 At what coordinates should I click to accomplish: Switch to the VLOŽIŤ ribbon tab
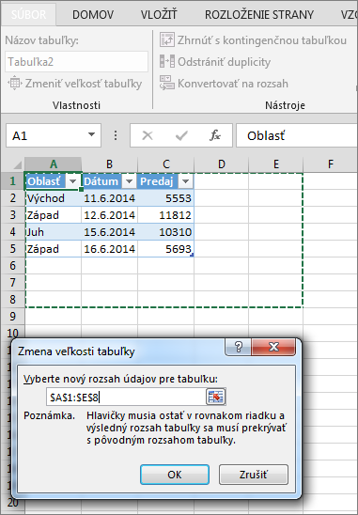159,15
